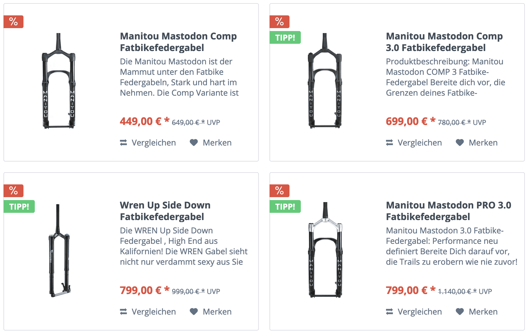Click heart icon for Wren Up Side Down
Screen dimensions: 528x334
click(x=194, y=311)
